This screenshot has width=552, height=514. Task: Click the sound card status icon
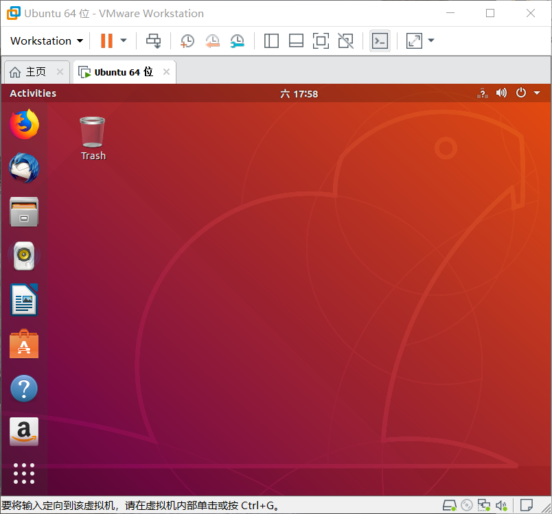pos(501,506)
